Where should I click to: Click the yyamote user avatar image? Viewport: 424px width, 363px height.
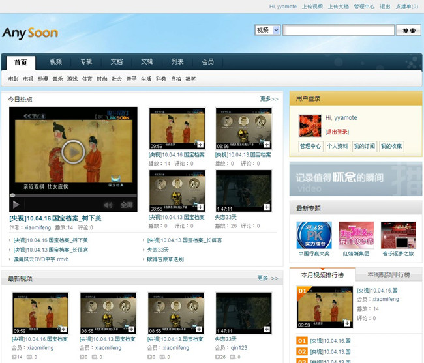pyautogui.click(x=310, y=126)
